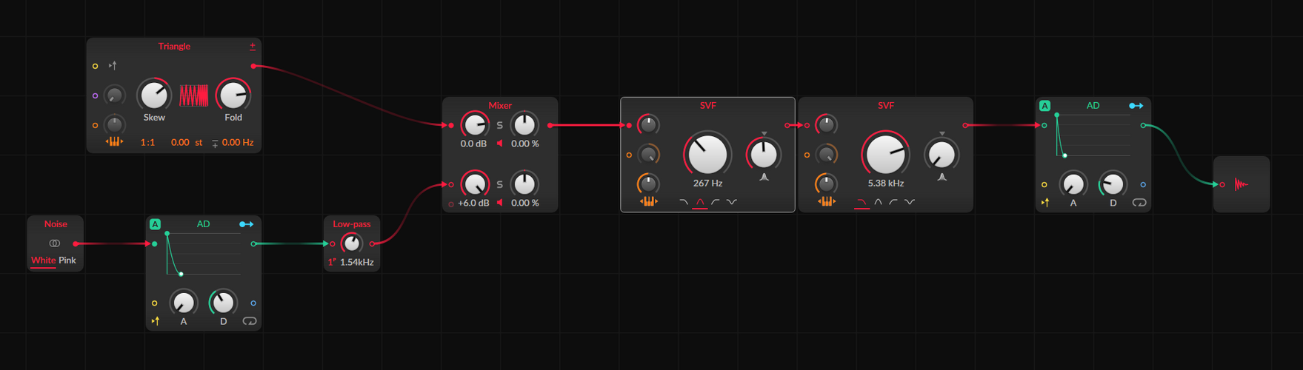Click the Triangle 1:1 ratio value
The image size is (1303, 370).
click(148, 142)
